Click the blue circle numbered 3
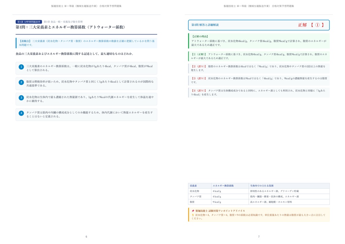 (x=21, y=98)
